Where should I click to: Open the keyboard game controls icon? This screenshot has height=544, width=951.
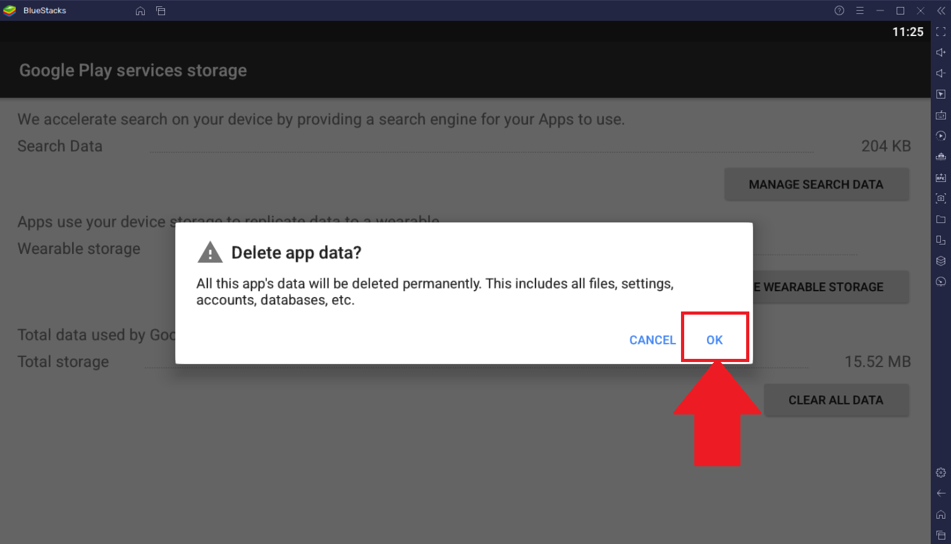(941, 115)
